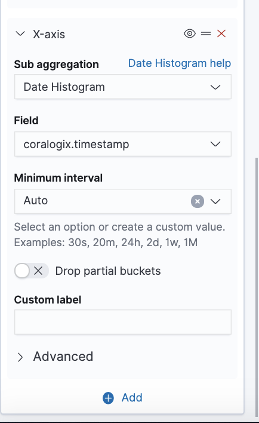Open the Field coralogix.timestamp dropdown
Screen dimensions: 259x423
[123, 144]
